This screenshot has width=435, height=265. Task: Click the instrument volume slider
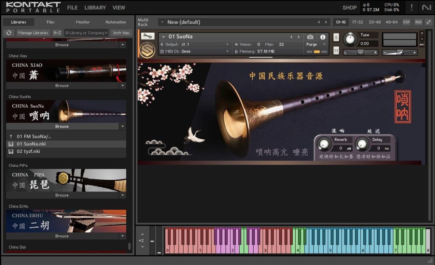click(x=399, y=52)
